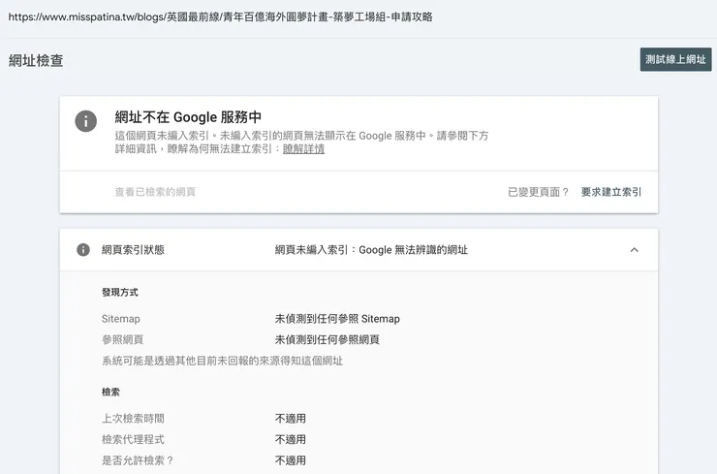Click status text 網頁未編入索引：Google 無法辨識的網址

(x=371, y=250)
